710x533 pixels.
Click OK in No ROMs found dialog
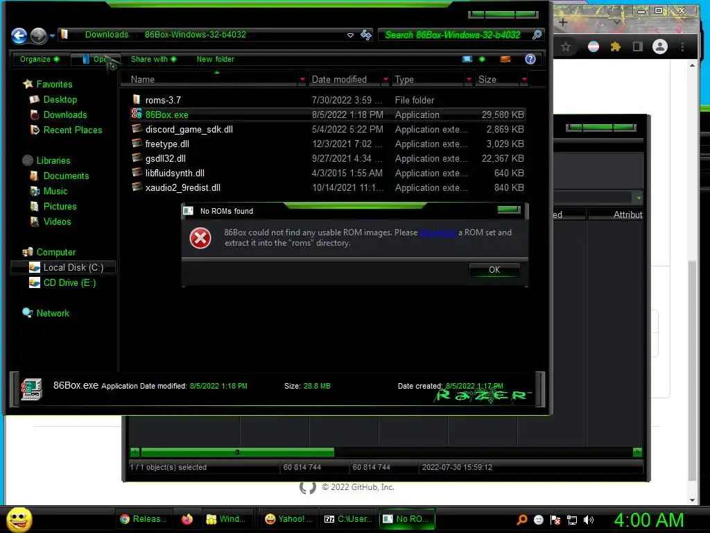click(x=494, y=270)
